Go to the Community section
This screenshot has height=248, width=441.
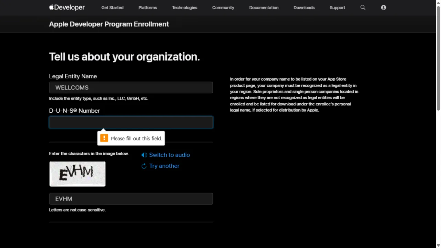point(223,8)
